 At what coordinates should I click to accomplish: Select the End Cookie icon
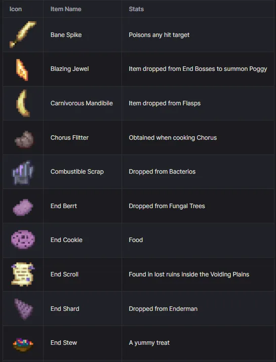23,239
